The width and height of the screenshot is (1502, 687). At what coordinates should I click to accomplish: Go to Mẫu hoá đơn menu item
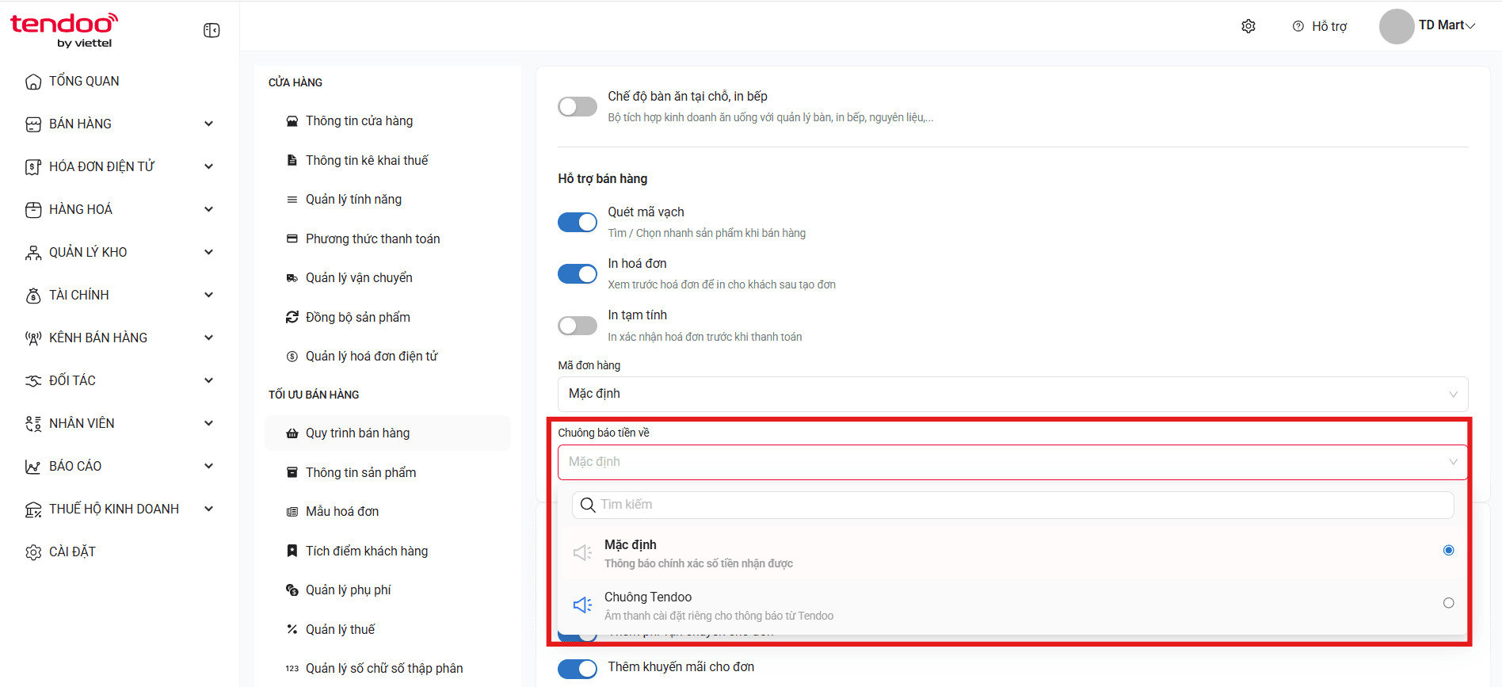pyautogui.click(x=341, y=512)
